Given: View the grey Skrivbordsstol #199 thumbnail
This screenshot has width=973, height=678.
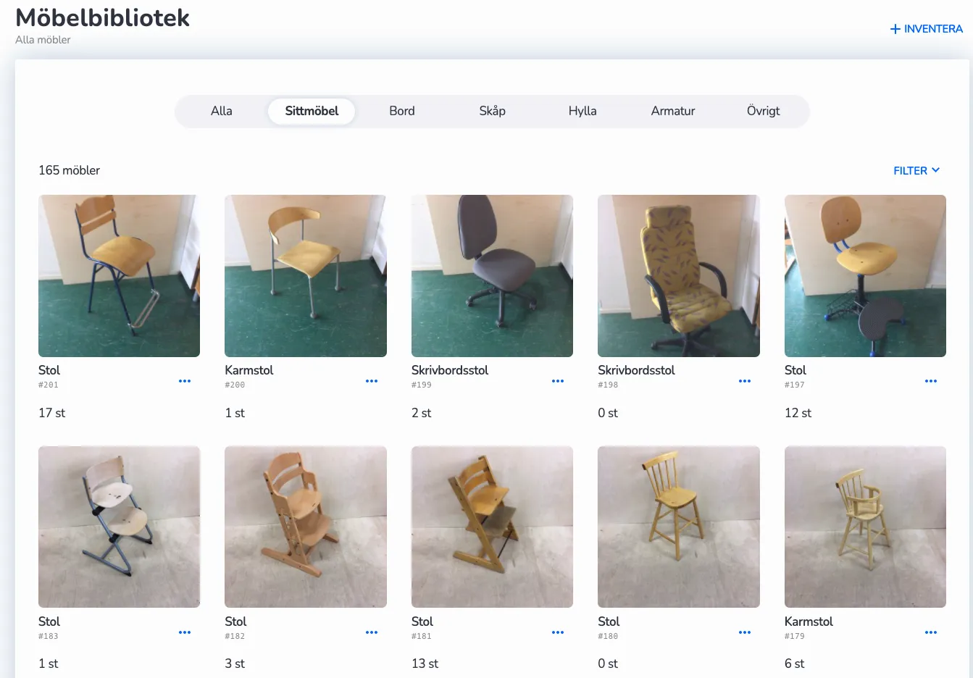Looking at the screenshot, I should pos(492,276).
